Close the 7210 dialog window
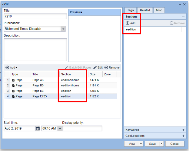189x151 pixels. 184,4
